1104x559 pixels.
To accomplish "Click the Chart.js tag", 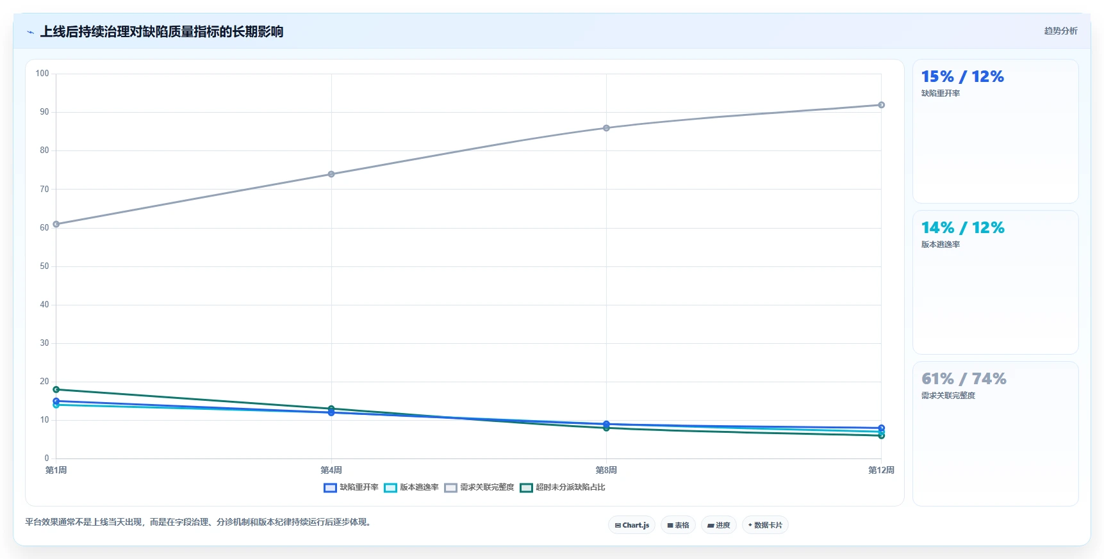I will point(632,525).
